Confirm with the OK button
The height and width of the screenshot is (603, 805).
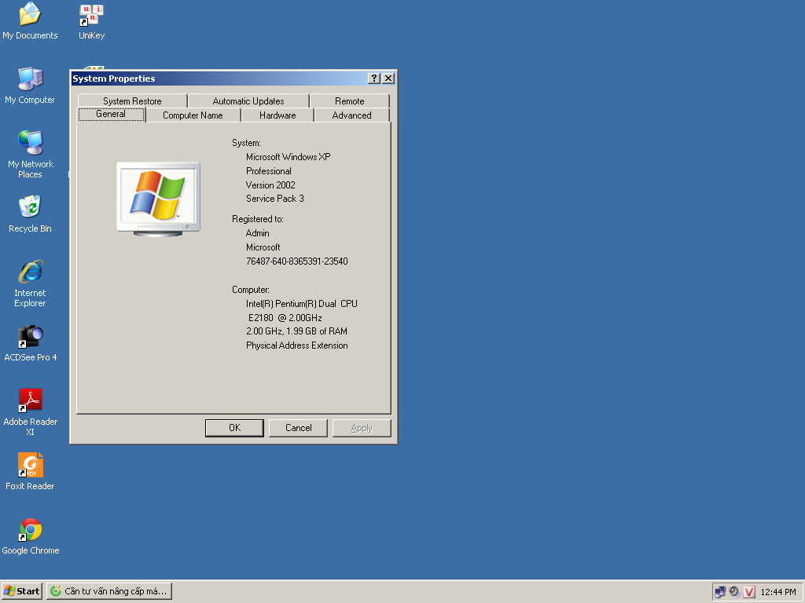coord(234,428)
